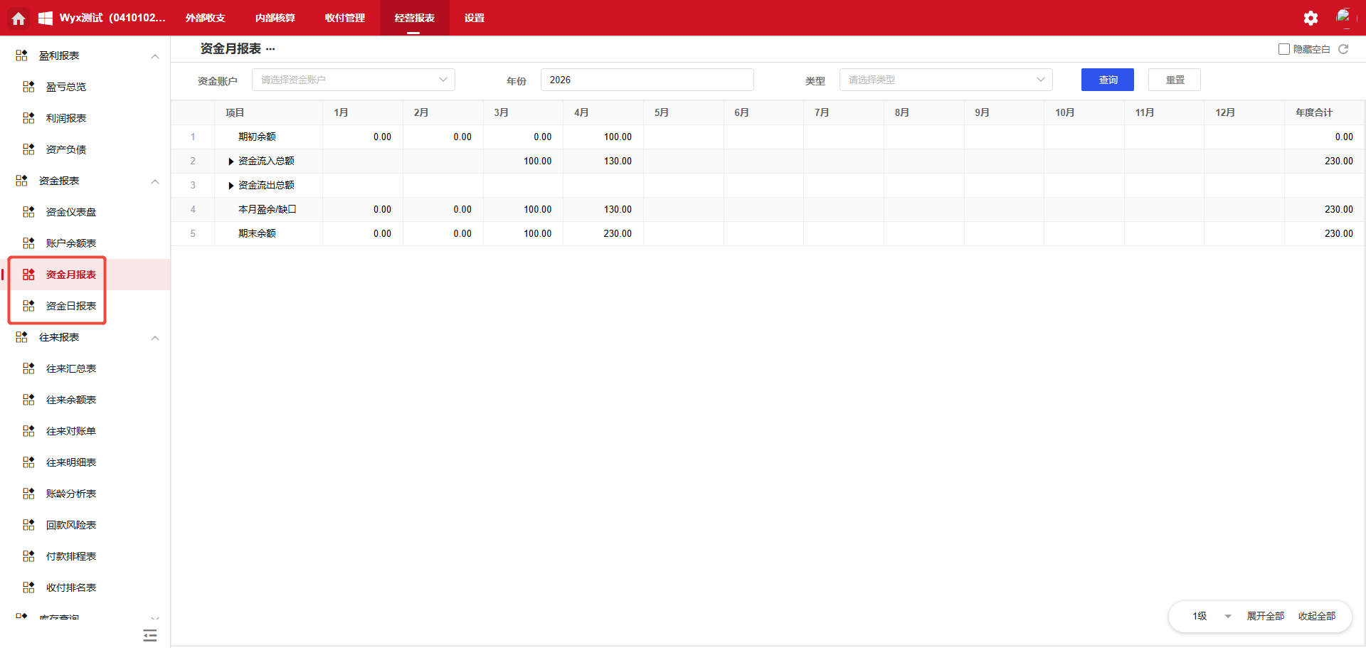Click the refresh icon beside 隐藏空白
This screenshot has width=1366, height=648.
1343,49
